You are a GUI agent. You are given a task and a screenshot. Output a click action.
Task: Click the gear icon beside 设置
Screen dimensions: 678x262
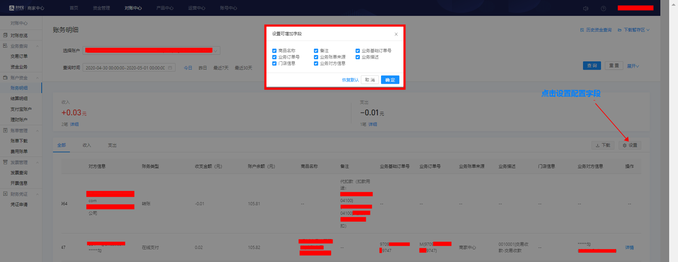tap(625, 145)
